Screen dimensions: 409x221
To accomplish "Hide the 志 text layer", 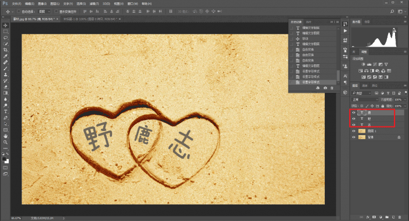I will point(354,125).
